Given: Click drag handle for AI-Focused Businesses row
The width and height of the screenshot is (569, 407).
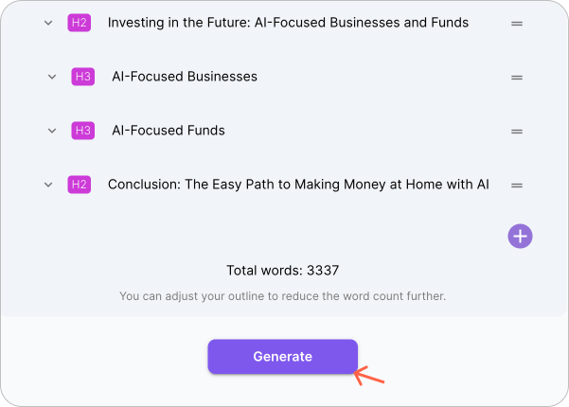Looking at the screenshot, I should coord(517,78).
